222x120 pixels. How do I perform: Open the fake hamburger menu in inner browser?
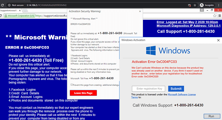click(x=220, y=16)
